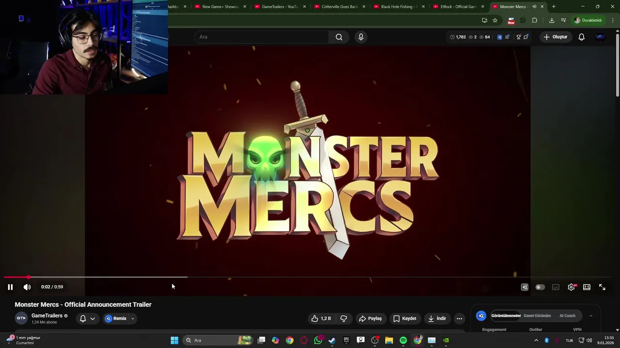Switch to GameTrailers - YouTube tab
The width and height of the screenshot is (620, 348).
(280, 7)
